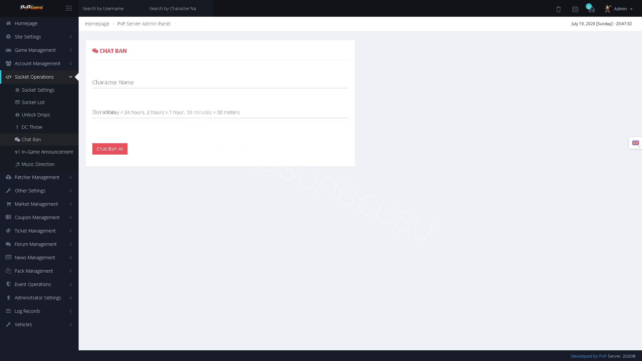Expand the Account Management chevron
Image resolution: width=642 pixels, height=361 pixels.
pyautogui.click(x=71, y=64)
